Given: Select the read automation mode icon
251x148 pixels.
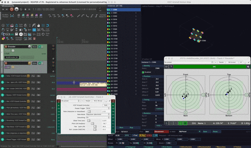Looking at the screenshot, I should click(23, 16).
